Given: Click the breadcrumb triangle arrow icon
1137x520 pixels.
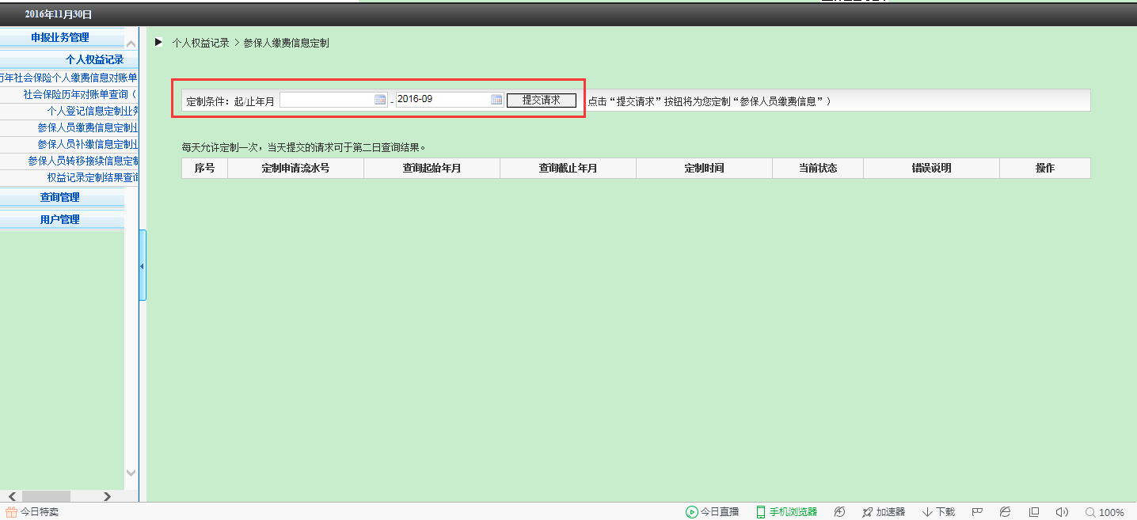Looking at the screenshot, I should [x=158, y=42].
